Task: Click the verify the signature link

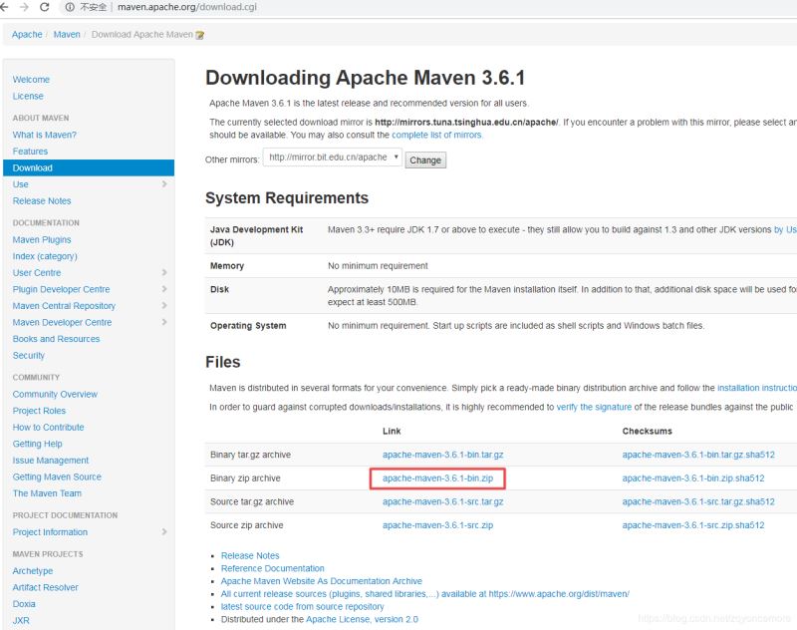Action: click(x=594, y=408)
